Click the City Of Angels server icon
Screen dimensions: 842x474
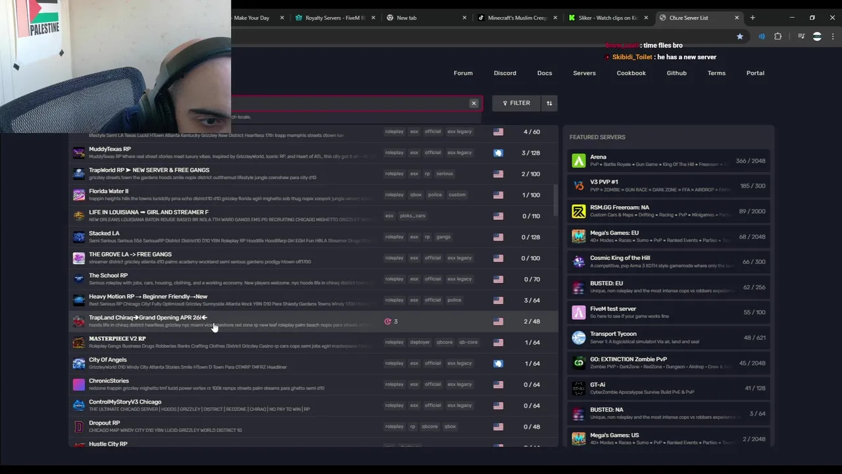(x=79, y=363)
